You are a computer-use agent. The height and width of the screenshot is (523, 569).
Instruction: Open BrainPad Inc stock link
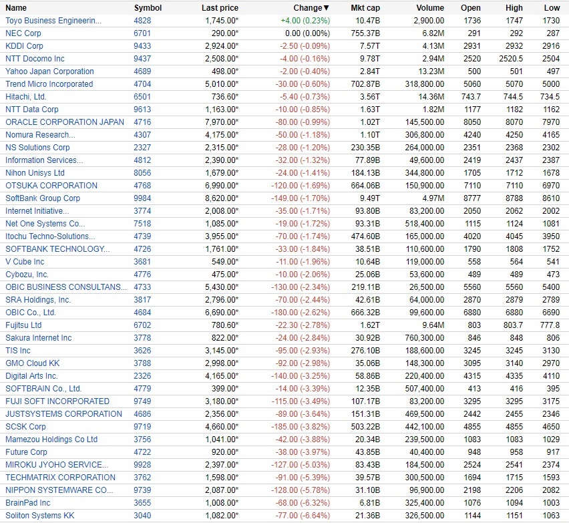(x=28, y=503)
